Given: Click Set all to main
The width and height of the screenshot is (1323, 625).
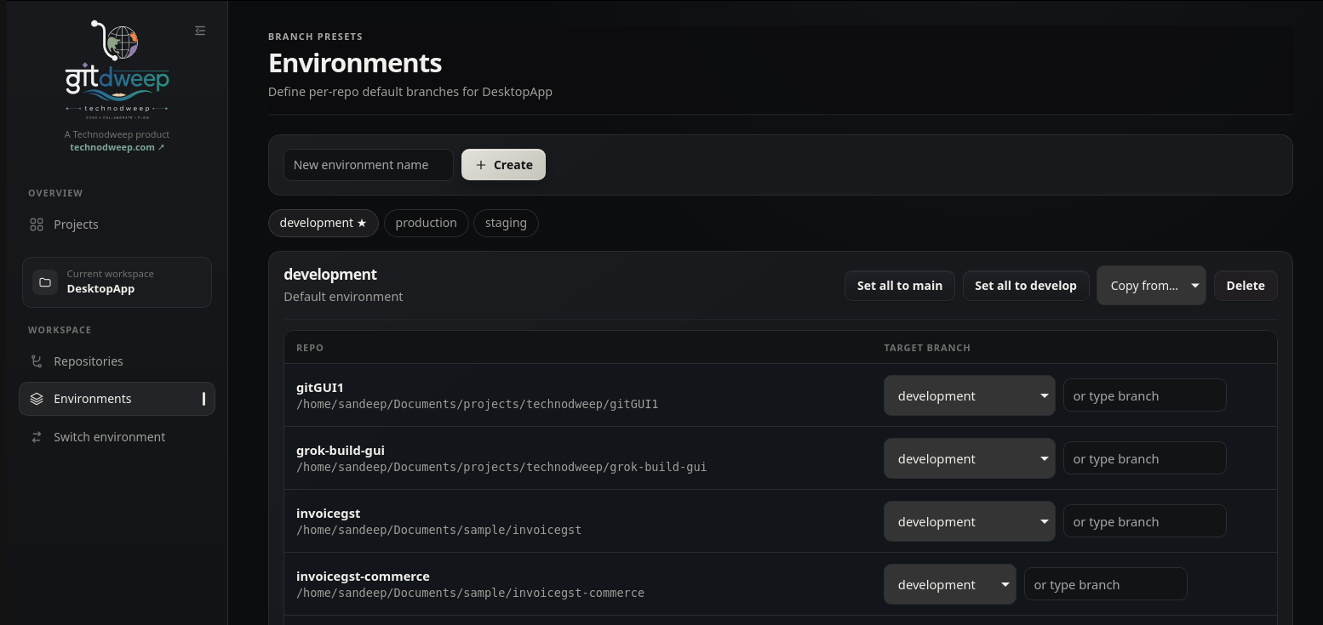Looking at the screenshot, I should (x=900, y=286).
